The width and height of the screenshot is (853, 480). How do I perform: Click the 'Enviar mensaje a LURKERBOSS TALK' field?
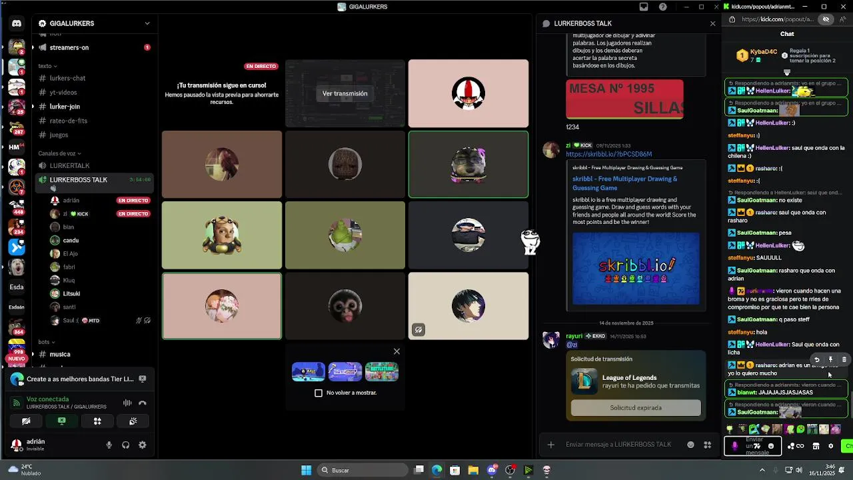(x=618, y=445)
